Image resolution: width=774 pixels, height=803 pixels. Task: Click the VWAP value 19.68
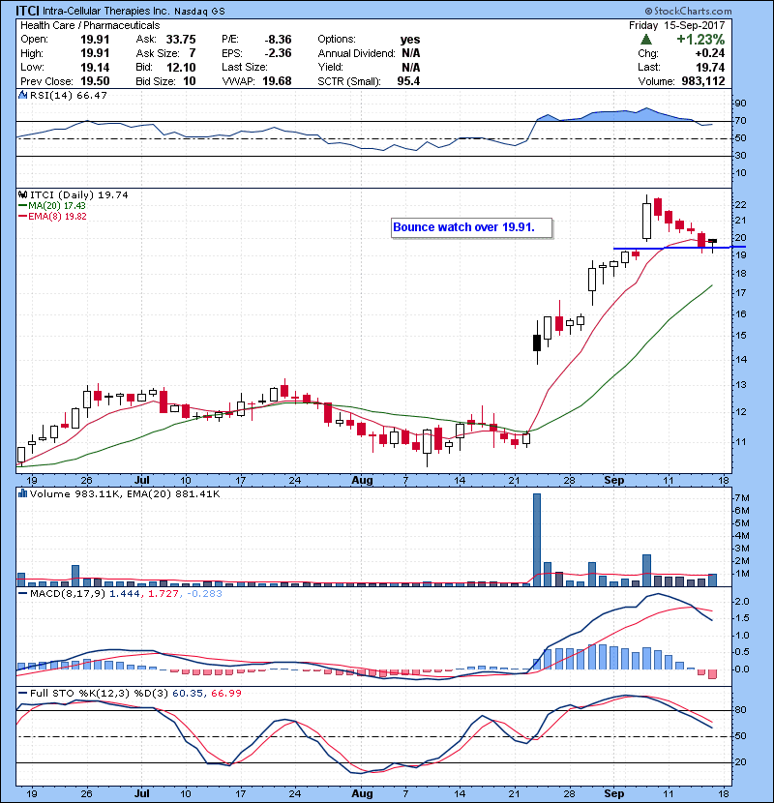pyautogui.click(x=277, y=81)
